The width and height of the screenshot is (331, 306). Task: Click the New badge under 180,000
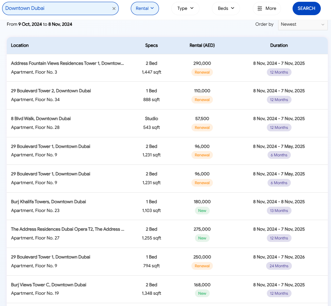coord(202,211)
